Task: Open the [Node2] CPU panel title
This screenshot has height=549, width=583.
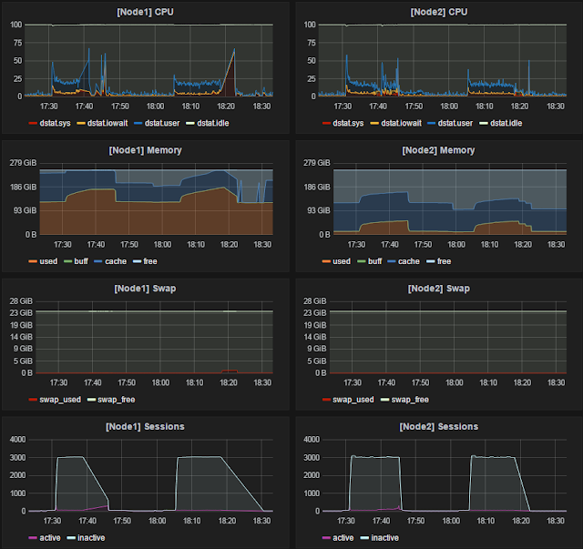Action: coord(439,12)
